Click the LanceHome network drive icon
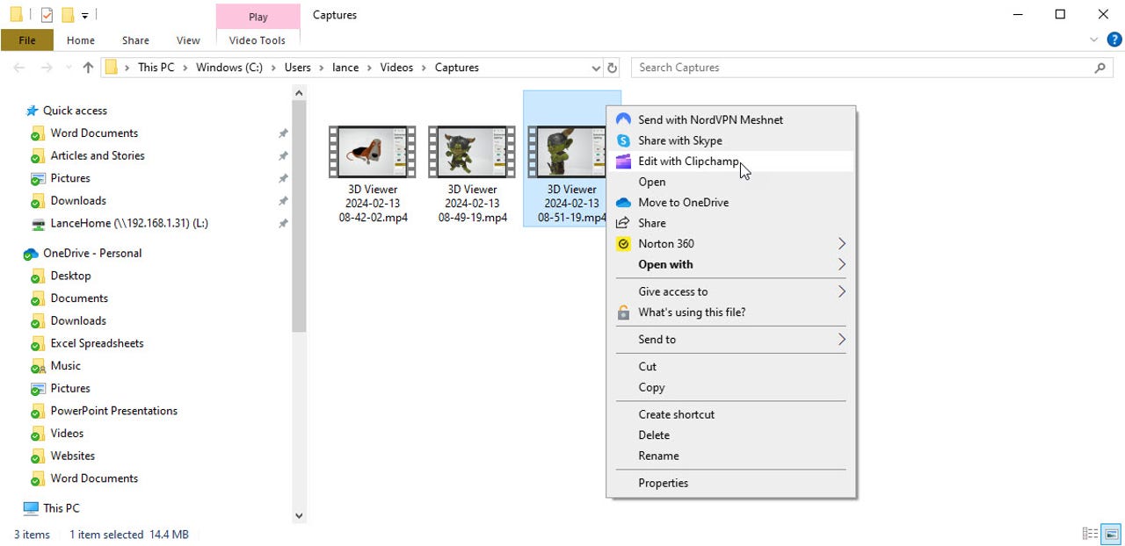 [x=38, y=224]
